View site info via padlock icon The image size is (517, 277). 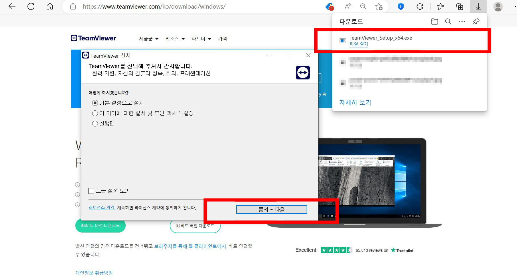pyautogui.click(x=73, y=6)
